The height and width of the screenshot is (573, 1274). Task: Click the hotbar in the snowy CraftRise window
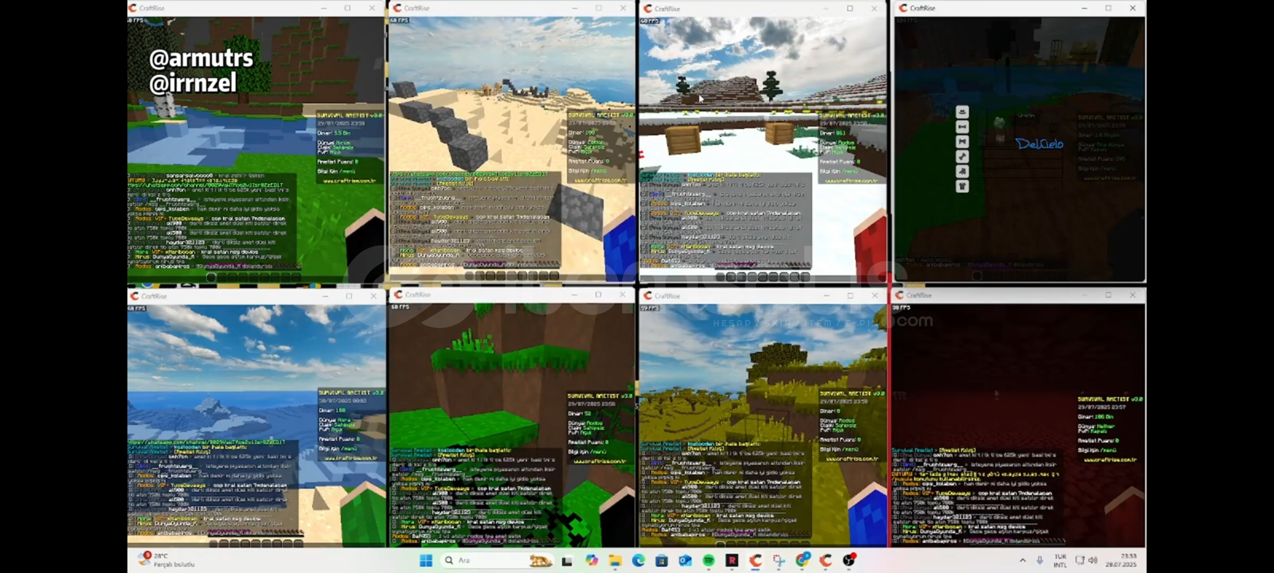(x=763, y=276)
